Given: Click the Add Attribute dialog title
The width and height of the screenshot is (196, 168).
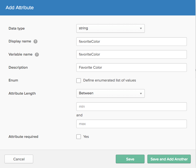Looking at the screenshot, I should (20, 8).
